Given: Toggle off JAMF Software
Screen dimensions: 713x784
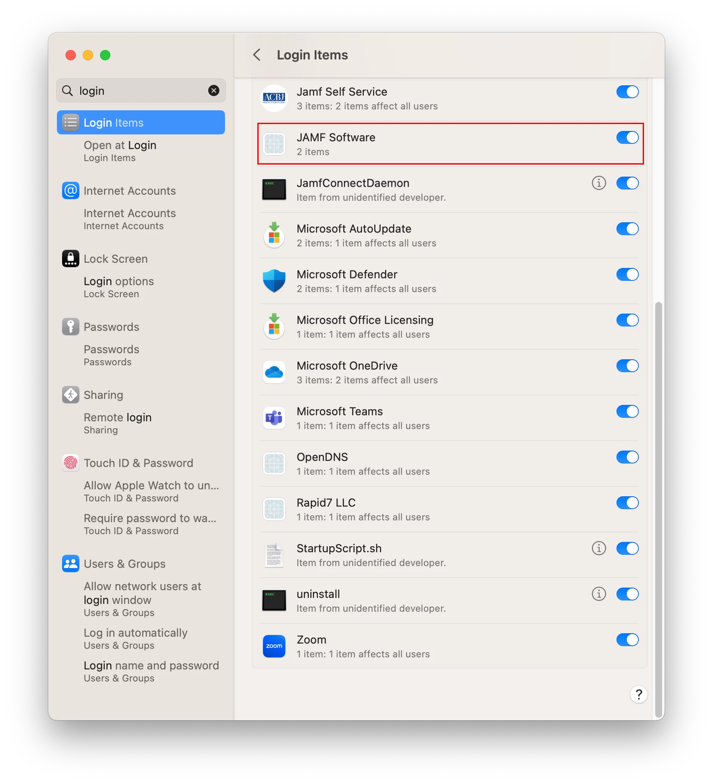Looking at the screenshot, I should (628, 137).
